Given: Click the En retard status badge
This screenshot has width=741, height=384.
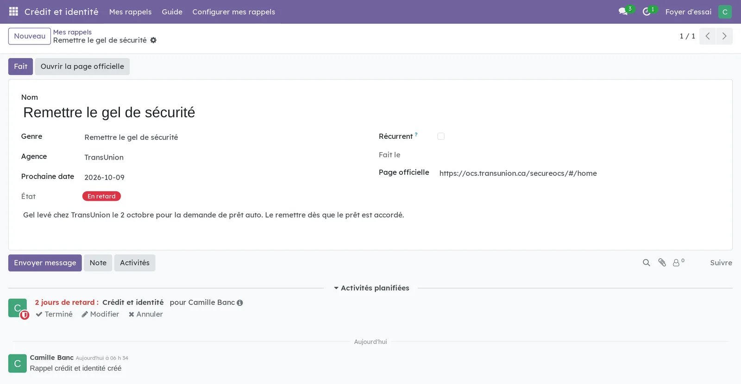Looking at the screenshot, I should click(101, 196).
